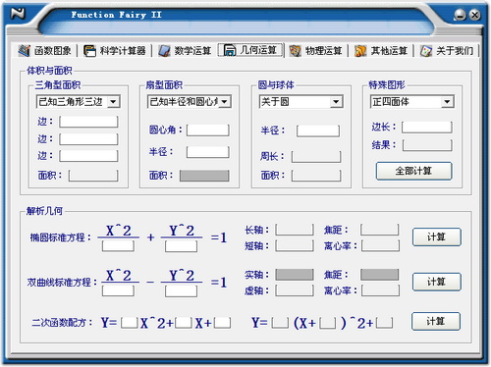Focus the first 边 input field

click(x=88, y=122)
